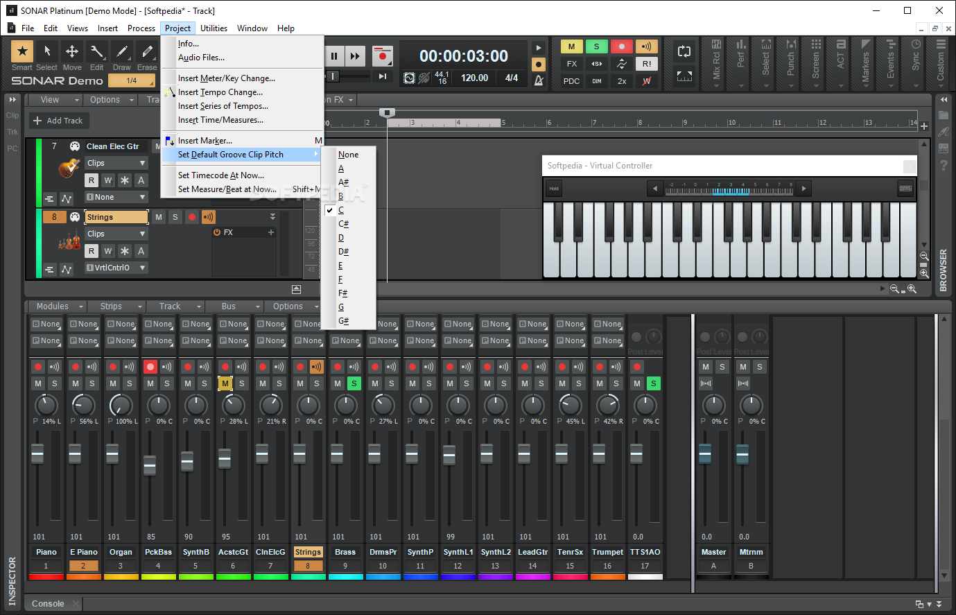956x615 pixels.
Task: Open the snap value 1/4 dropdown
Action: 132,80
